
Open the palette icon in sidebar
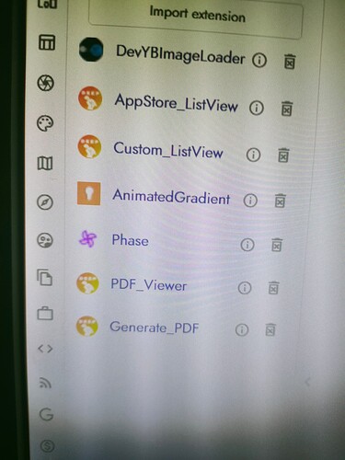pyautogui.click(x=45, y=123)
